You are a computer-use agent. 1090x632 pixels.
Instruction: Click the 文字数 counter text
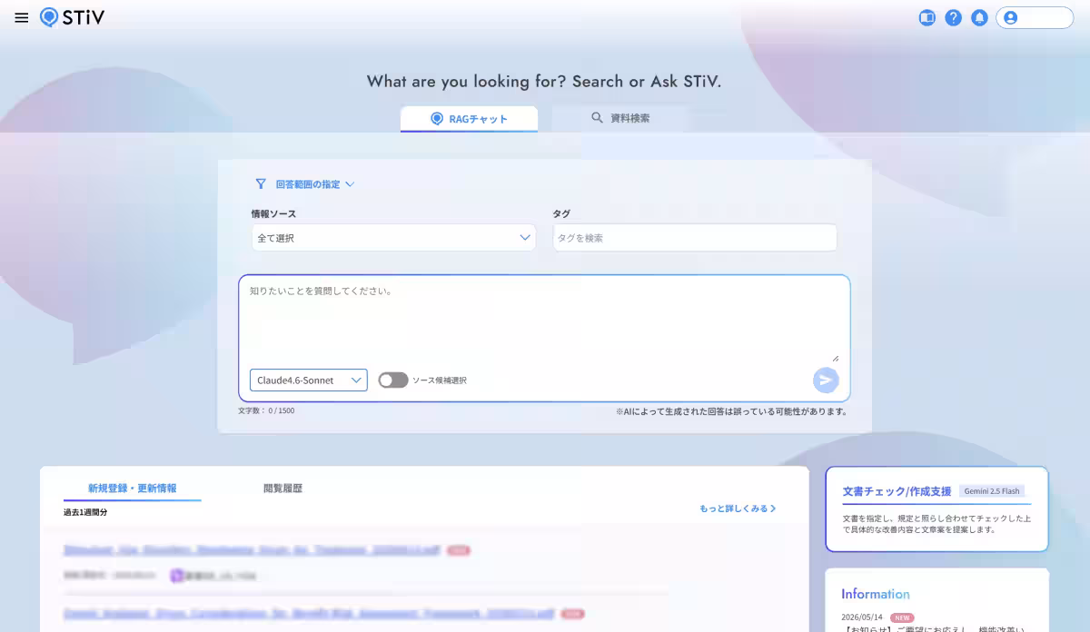pos(266,410)
